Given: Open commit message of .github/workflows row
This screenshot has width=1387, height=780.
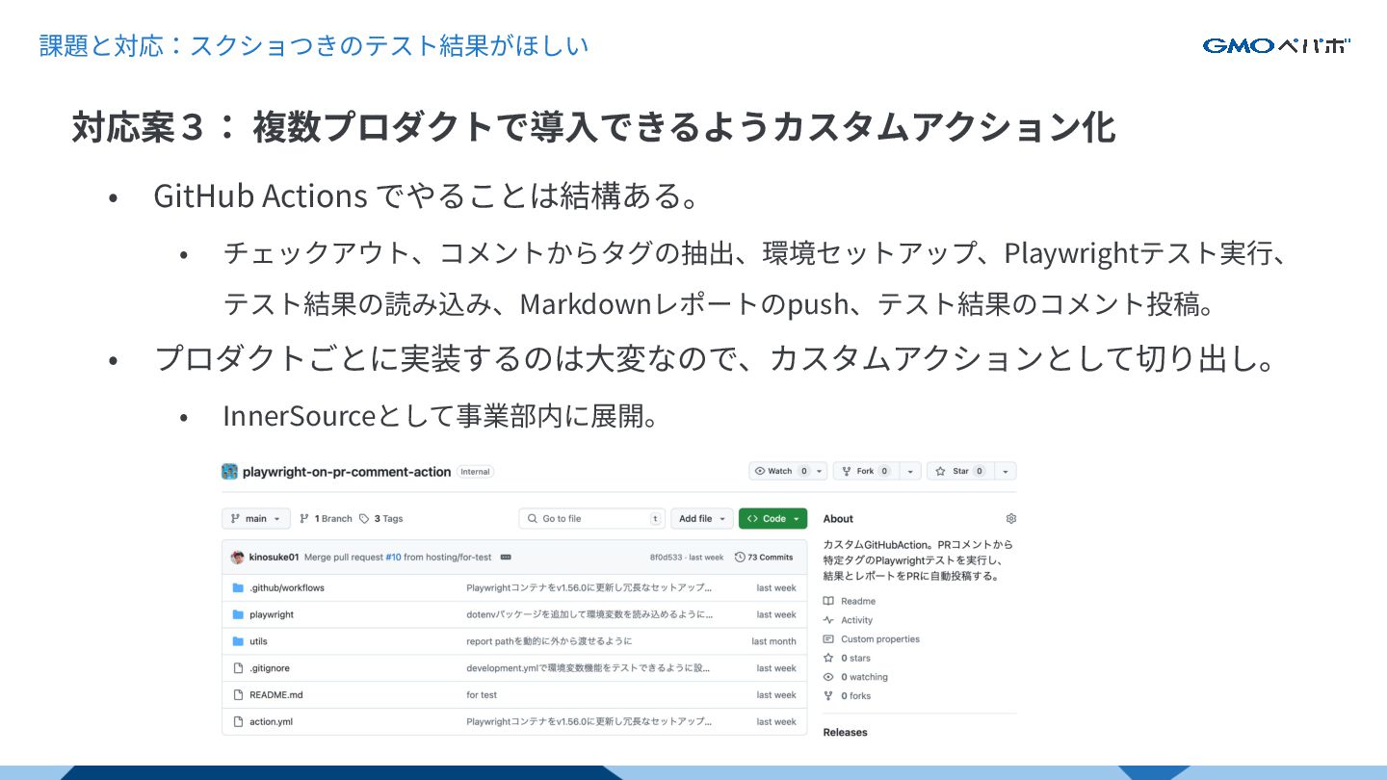Looking at the screenshot, I should 589,587.
